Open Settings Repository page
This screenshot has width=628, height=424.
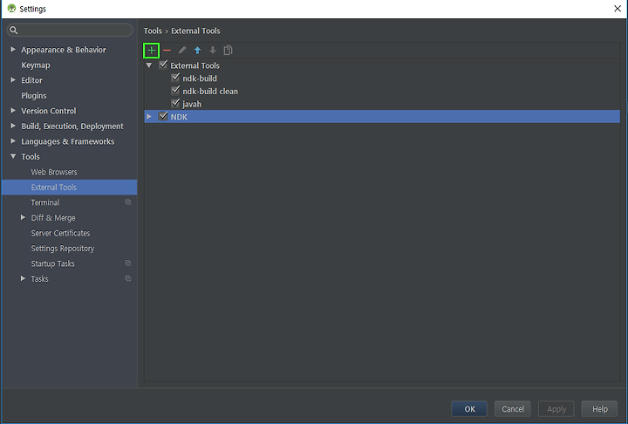tap(63, 249)
